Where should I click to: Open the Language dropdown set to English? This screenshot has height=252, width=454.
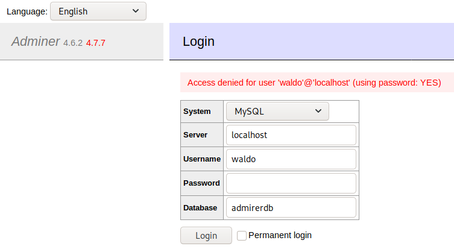click(98, 11)
